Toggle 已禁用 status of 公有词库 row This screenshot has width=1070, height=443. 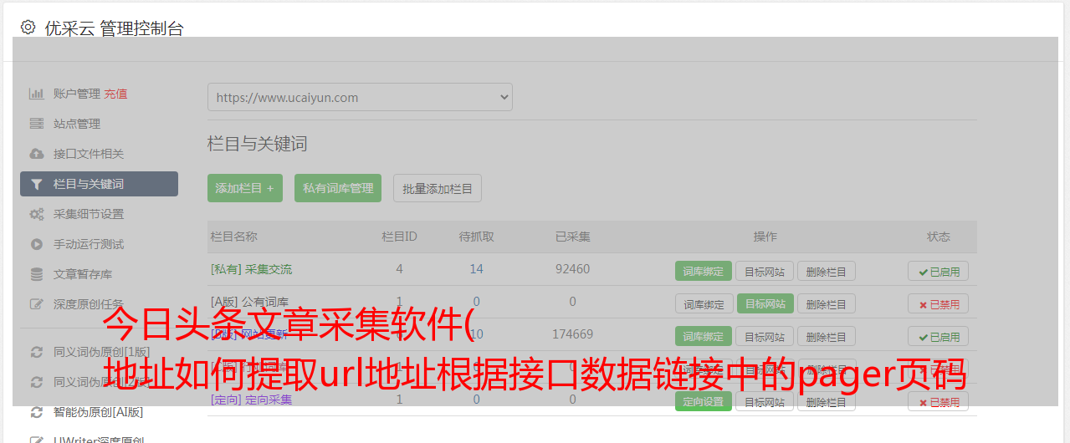(939, 303)
